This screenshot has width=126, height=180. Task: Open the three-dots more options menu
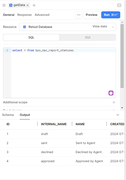point(79,15)
